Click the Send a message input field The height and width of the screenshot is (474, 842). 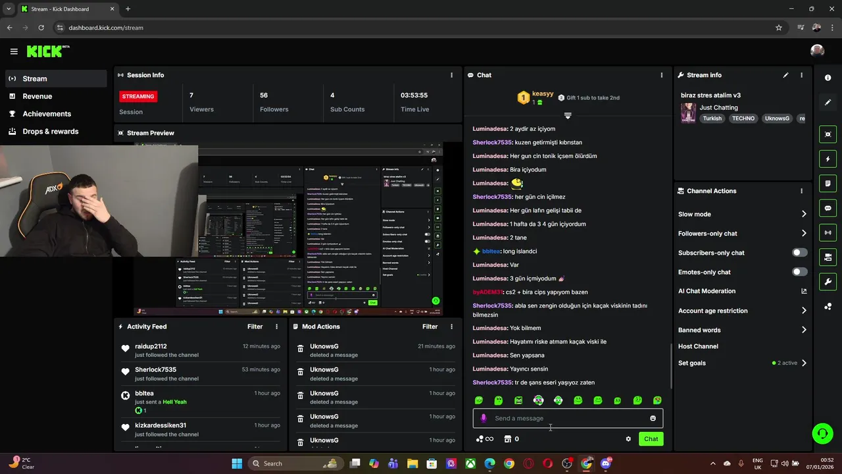(x=568, y=418)
